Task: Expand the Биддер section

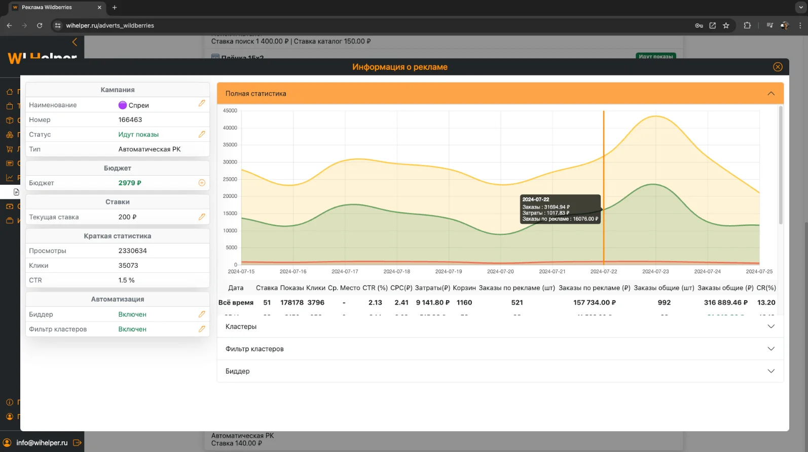Action: coord(770,371)
